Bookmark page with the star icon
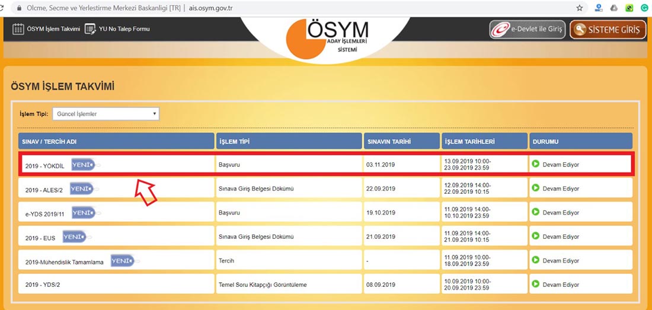This screenshot has width=652, height=310. click(579, 8)
